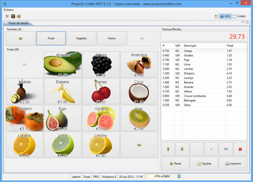
Task: Click the 47M of 84M memory bar
Action: click(x=162, y=176)
